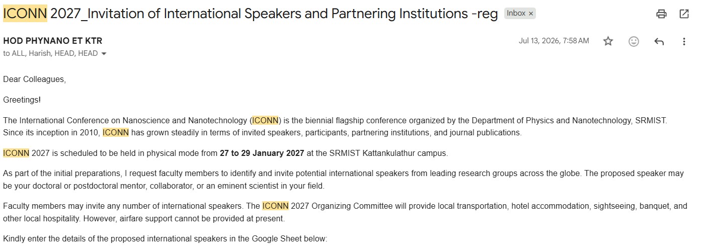The height and width of the screenshot is (250, 702).
Task: Click the Jul 13, 2026 timestamp
Action: coord(554,41)
